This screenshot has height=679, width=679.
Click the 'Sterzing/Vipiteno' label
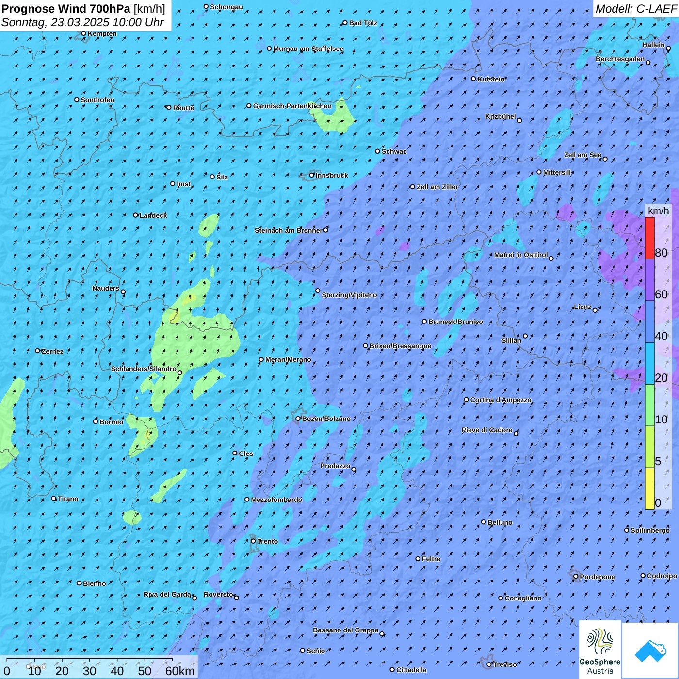tap(349, 295)
